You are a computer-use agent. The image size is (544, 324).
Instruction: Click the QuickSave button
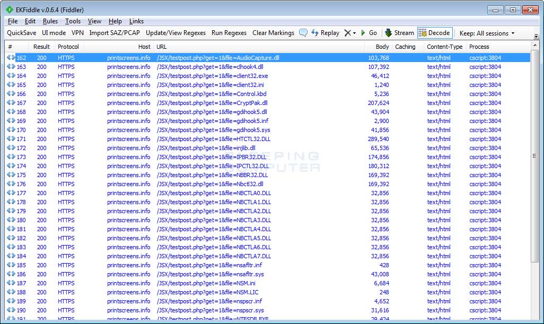pyautogui.click(x=22, y=33)
